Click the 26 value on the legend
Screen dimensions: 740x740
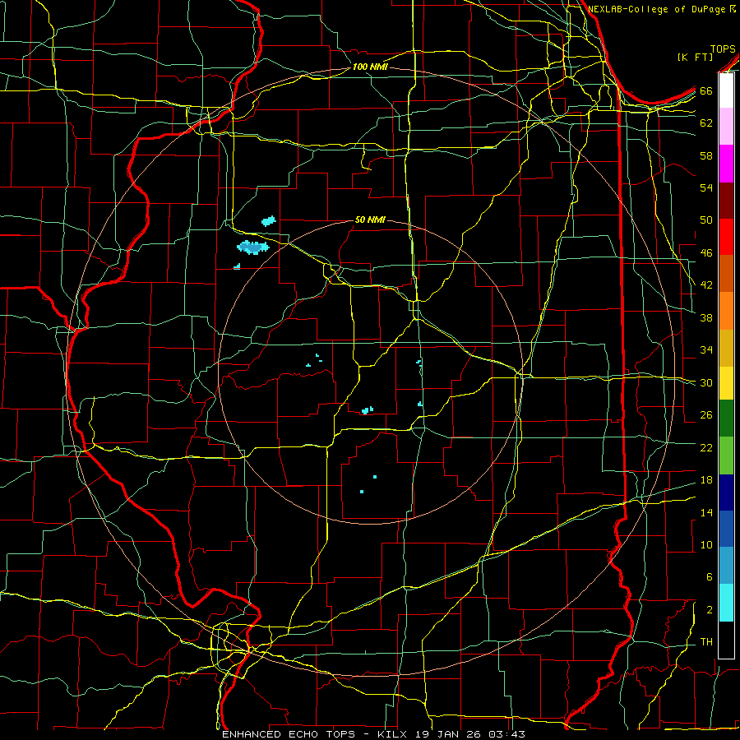point(706,415)
